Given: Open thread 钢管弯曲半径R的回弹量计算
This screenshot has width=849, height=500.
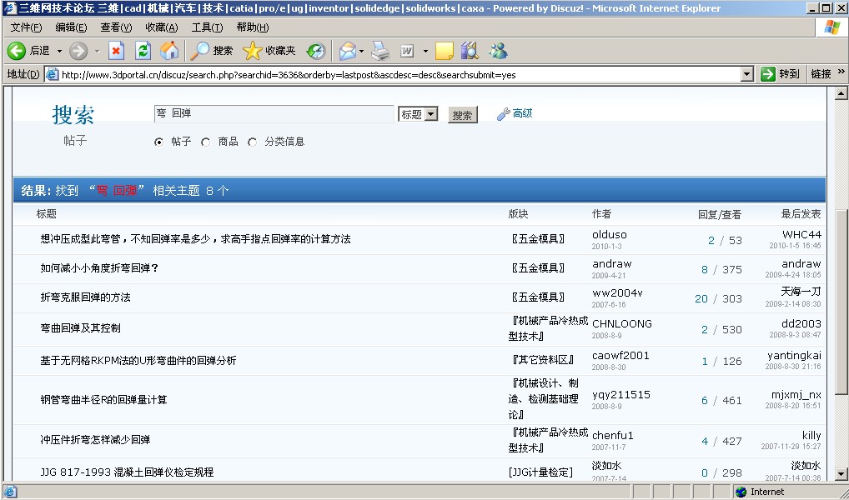Looking at the screenshot, I should point(103,400).
